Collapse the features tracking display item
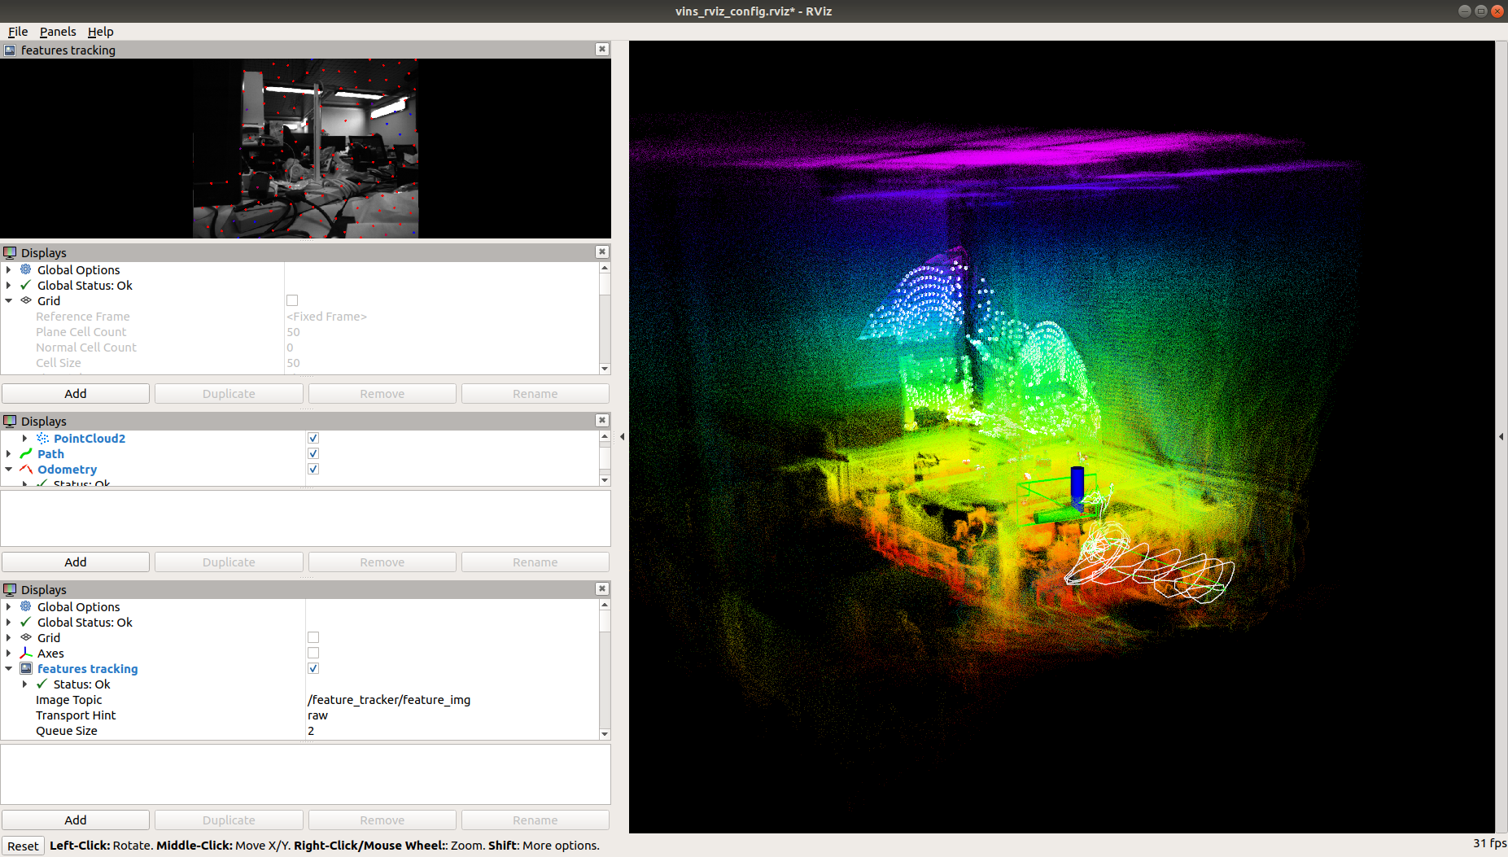Image resolution: width=1508 pixels, height=857 pixels. point(9,668)
